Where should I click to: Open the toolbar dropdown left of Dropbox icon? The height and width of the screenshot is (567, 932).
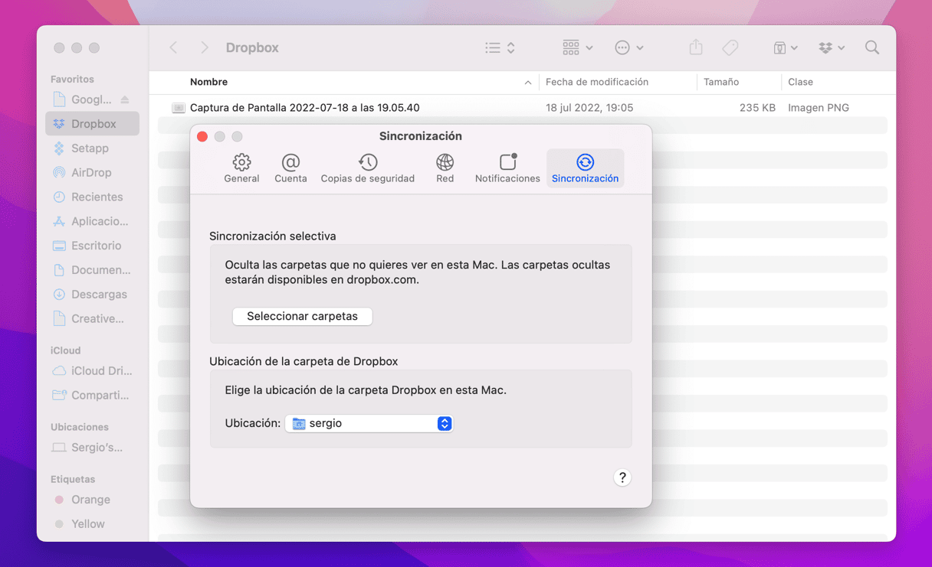785,47
